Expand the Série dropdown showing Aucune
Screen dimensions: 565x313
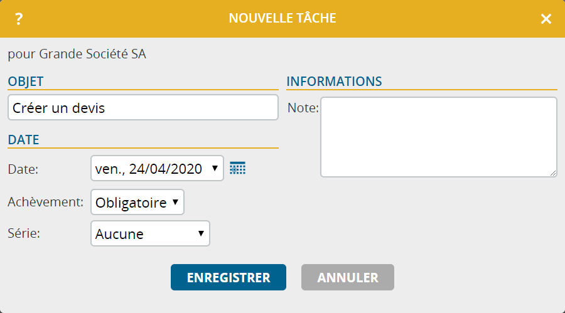[x=150, y=233]
